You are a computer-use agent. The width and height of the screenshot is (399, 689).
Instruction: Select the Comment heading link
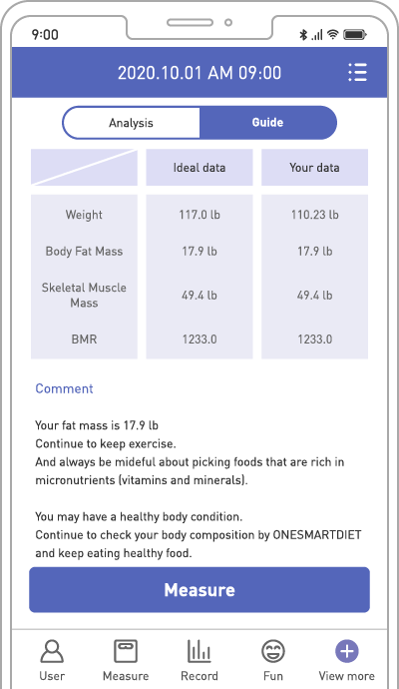64,388
